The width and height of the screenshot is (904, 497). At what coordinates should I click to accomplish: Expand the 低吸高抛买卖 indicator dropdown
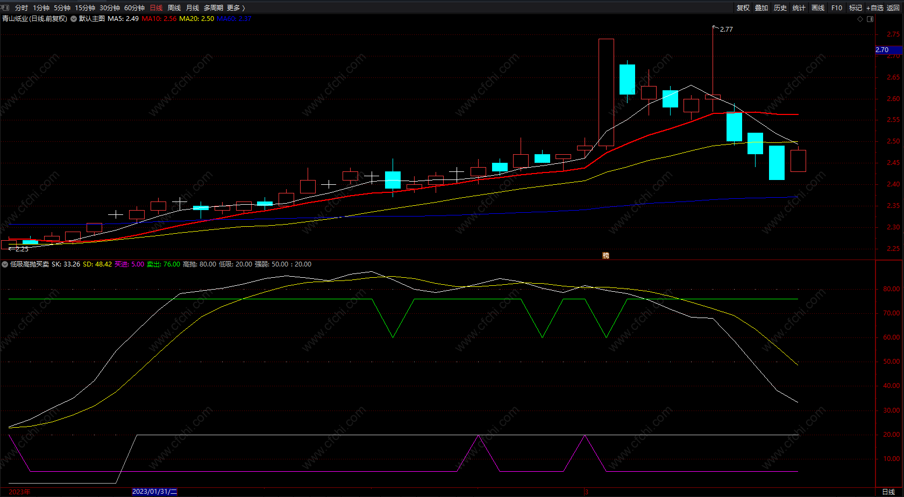5,264
